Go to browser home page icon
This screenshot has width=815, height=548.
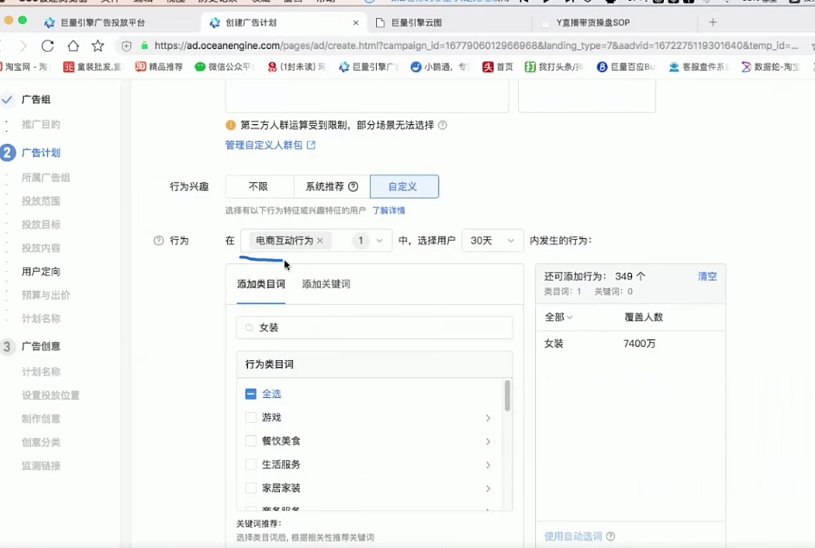point(73,46)
